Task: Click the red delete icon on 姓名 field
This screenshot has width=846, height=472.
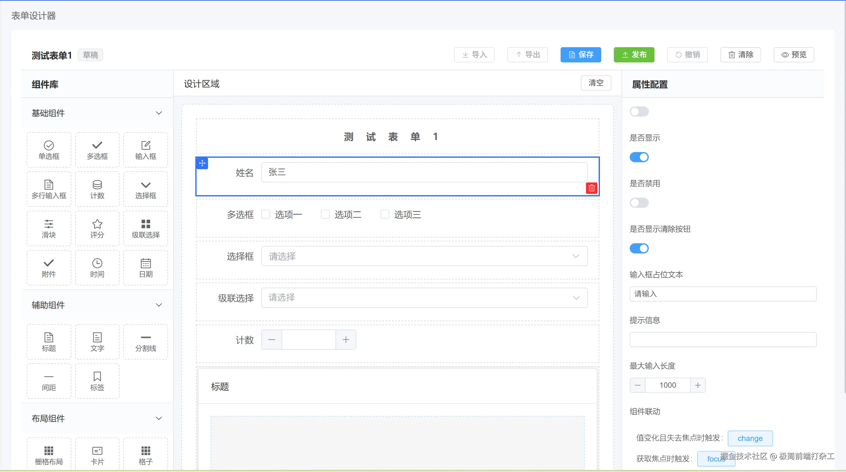Action: 591,188
